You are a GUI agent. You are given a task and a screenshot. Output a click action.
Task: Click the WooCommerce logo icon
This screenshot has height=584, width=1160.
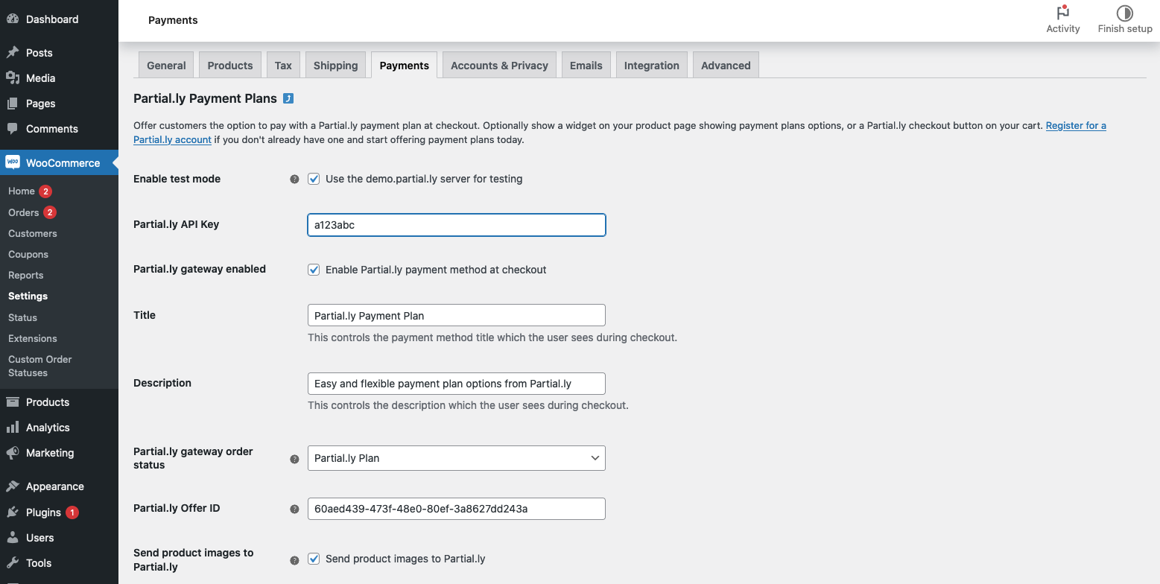point(13,162)
